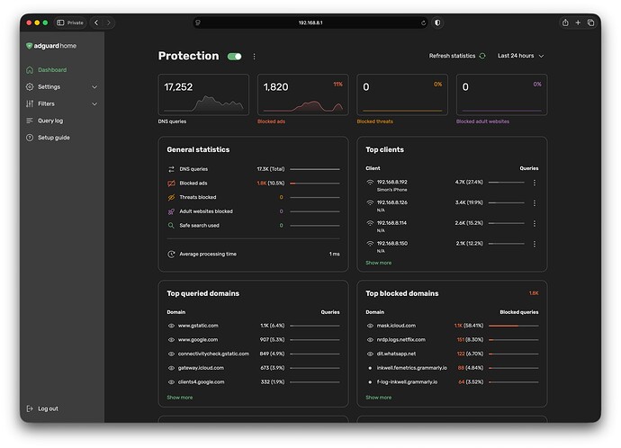Viewport: 621px width, 448px height.
Task: Toggle eye icon for dit.whatsapp.net
Action: click(x=370, y=354)
